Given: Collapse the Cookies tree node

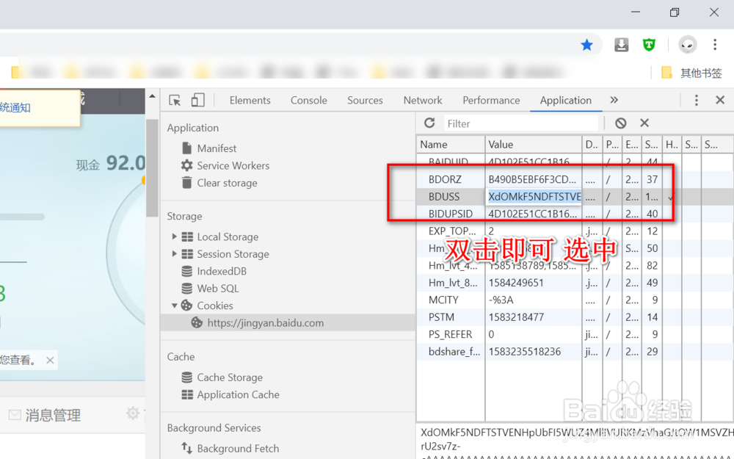Looking at the screenshot, I should coord(174,306).
